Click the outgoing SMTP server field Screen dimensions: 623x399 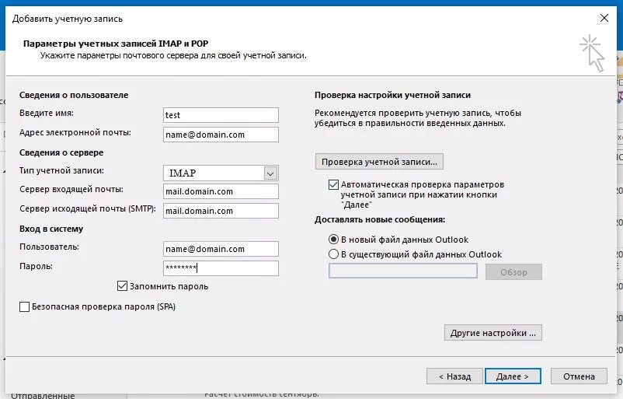click(x=221, y=211)
